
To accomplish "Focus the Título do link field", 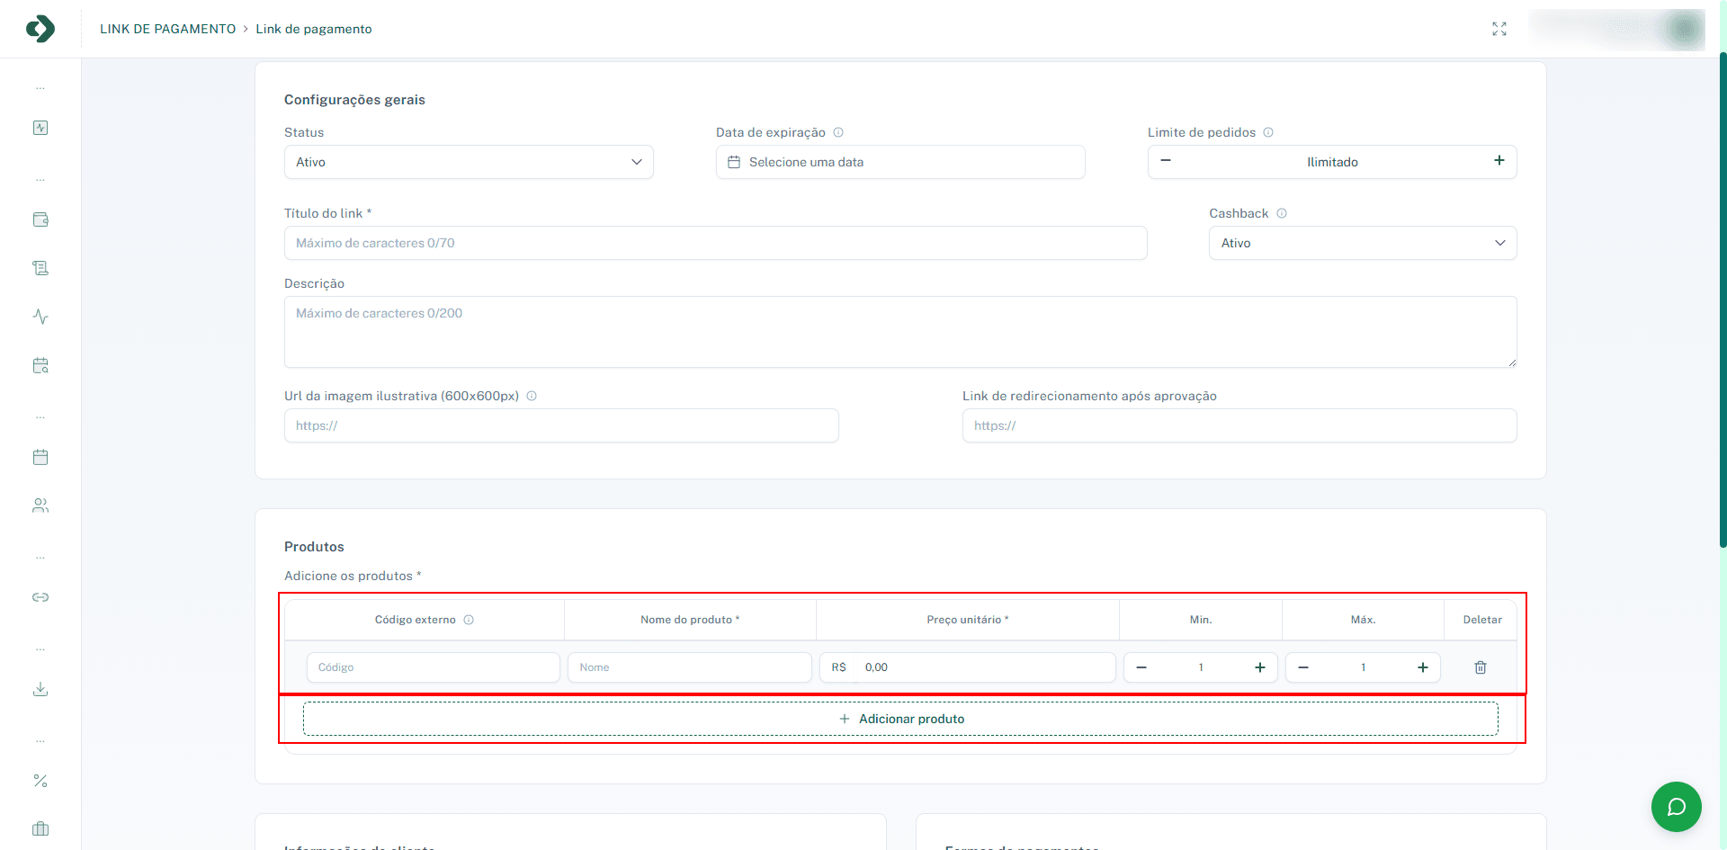I will (x=715, y=243).
